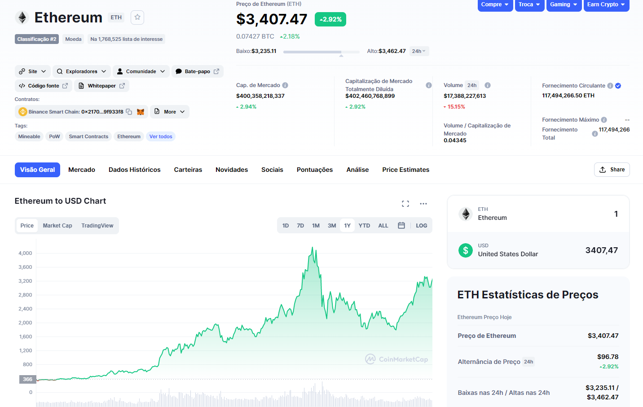Viewport: 643px width, 407px height.
Task: Click the Ethereum logo beside the title
Action: [22, 18]
